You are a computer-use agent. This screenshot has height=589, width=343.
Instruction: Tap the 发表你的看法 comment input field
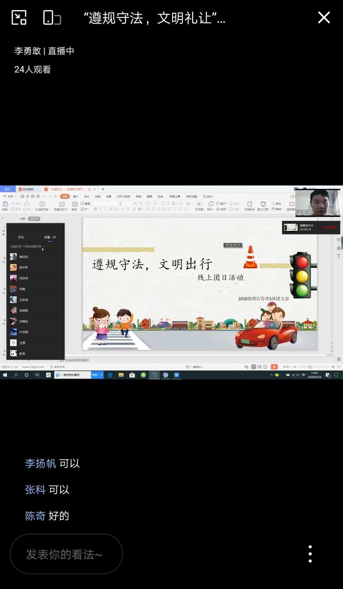(66, 554)
